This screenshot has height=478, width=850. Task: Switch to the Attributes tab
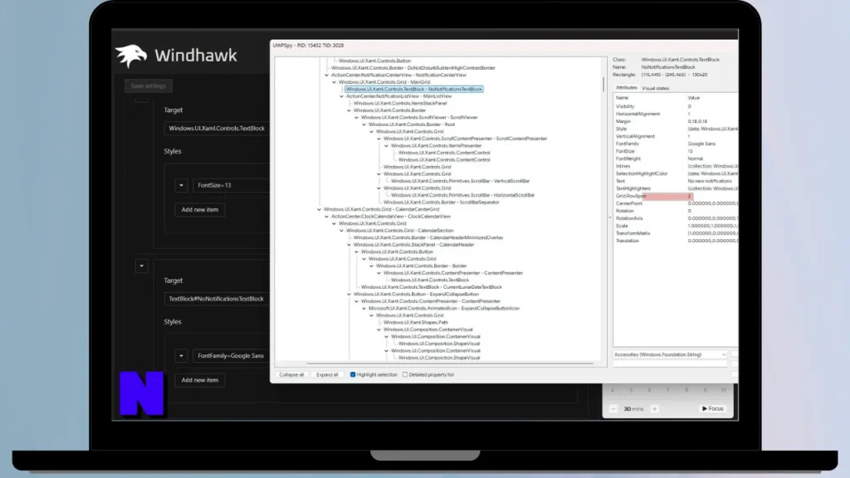(x=626, y=88)
